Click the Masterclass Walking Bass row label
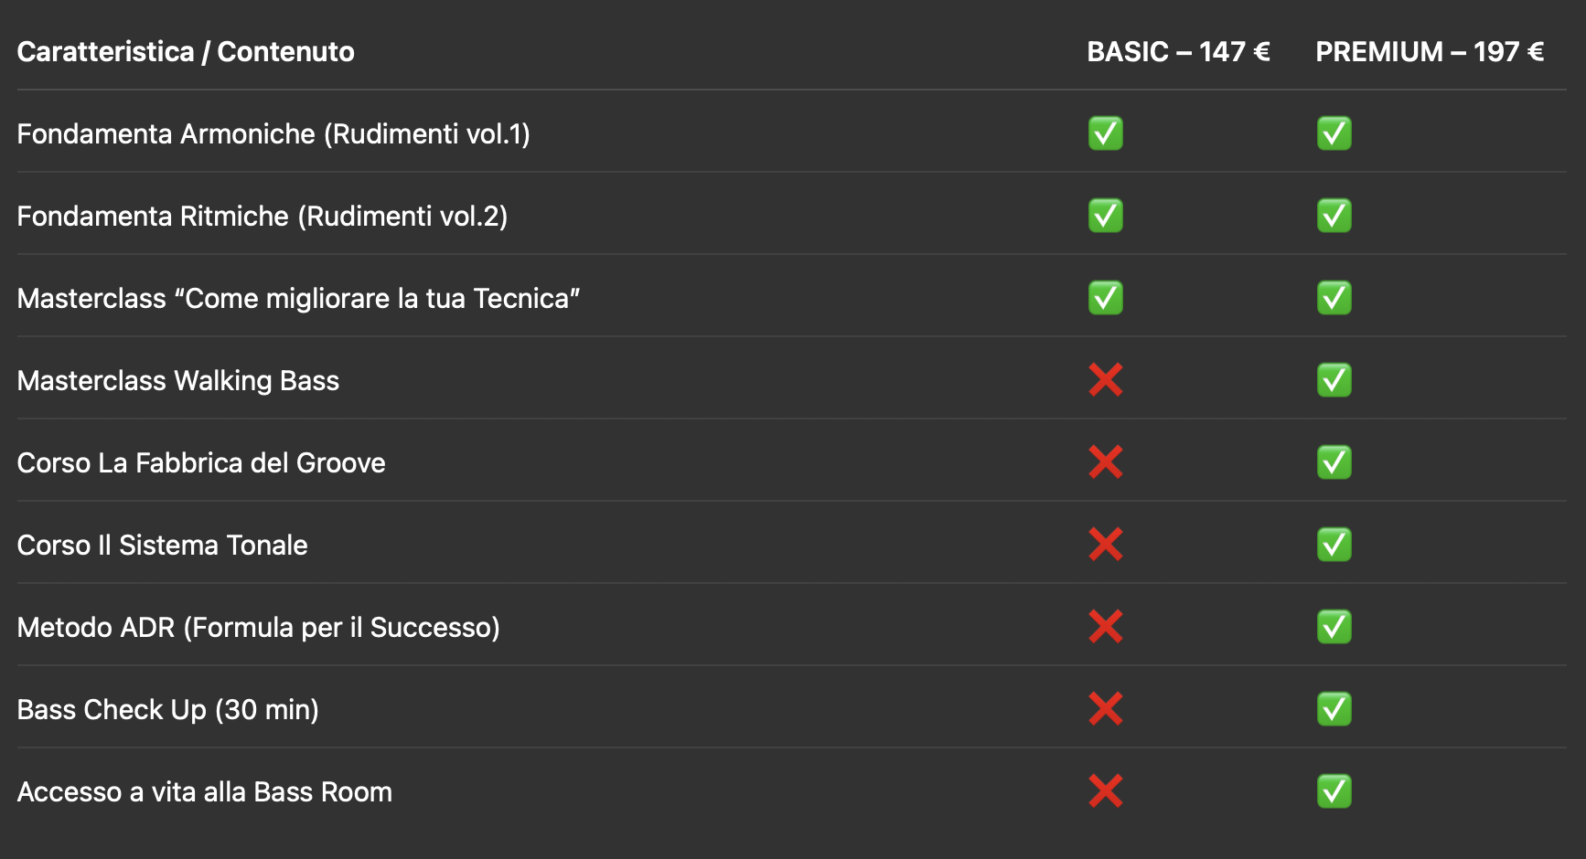 point(178,381)
